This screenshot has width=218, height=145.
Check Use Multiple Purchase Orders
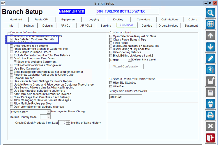click(x=11, y=52)
